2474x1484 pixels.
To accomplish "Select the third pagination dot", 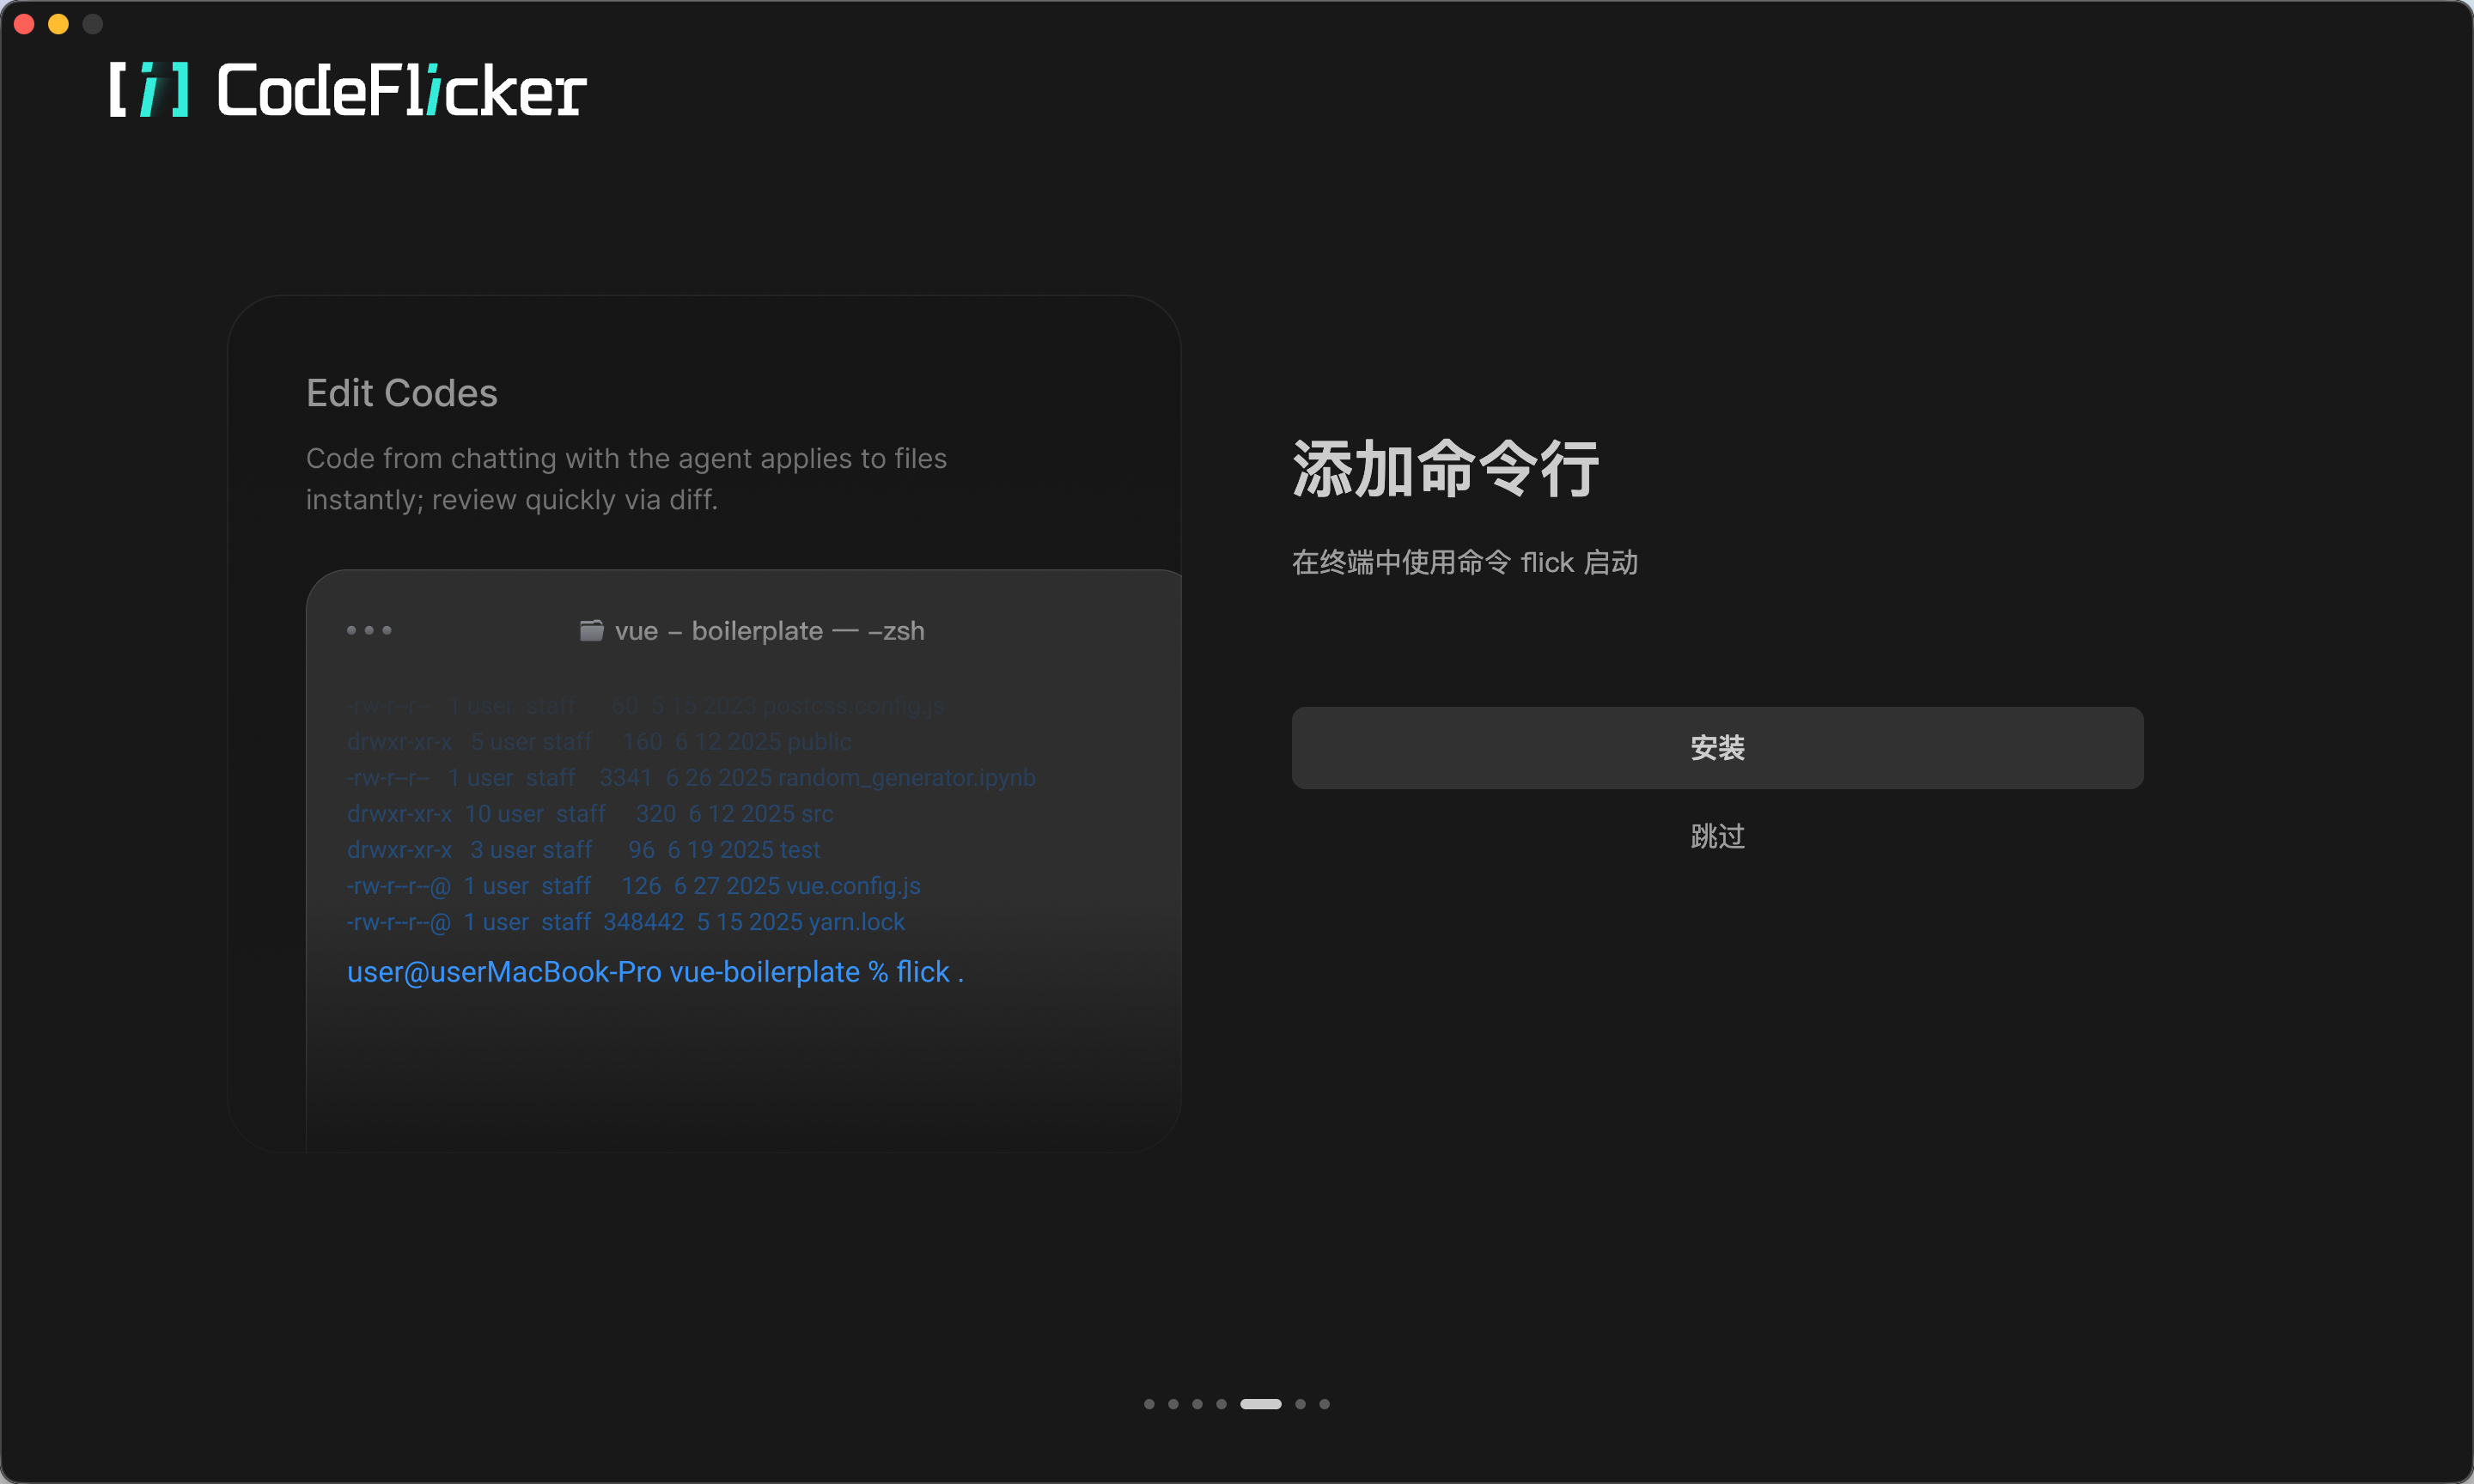I will (1197, 1404).
